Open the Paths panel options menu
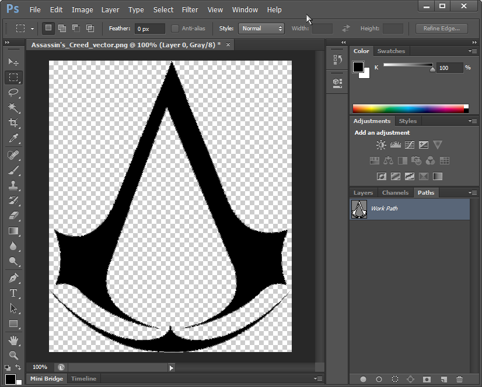 [x=472, y=192]
